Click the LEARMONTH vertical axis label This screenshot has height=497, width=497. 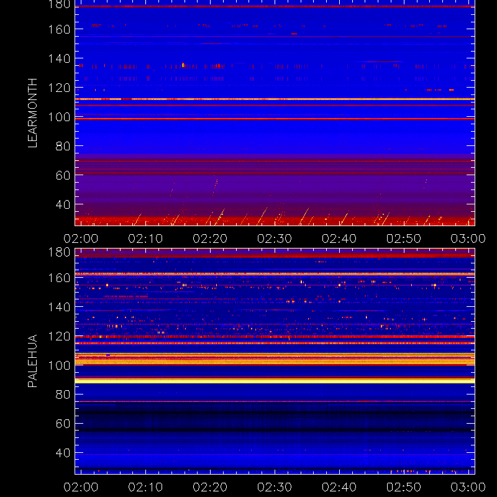click(x=33, y=113)
